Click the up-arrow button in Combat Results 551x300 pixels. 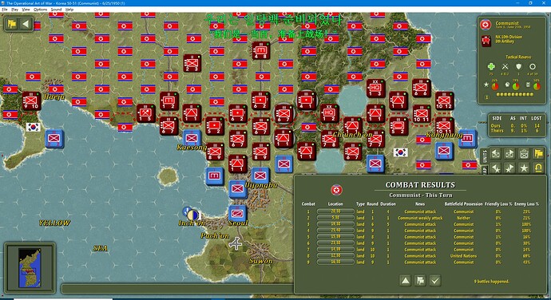[x=406, y=280]
